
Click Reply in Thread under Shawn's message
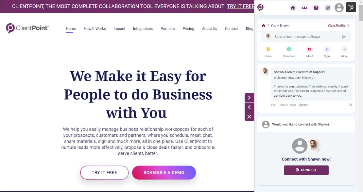click(x=287, y=105)
